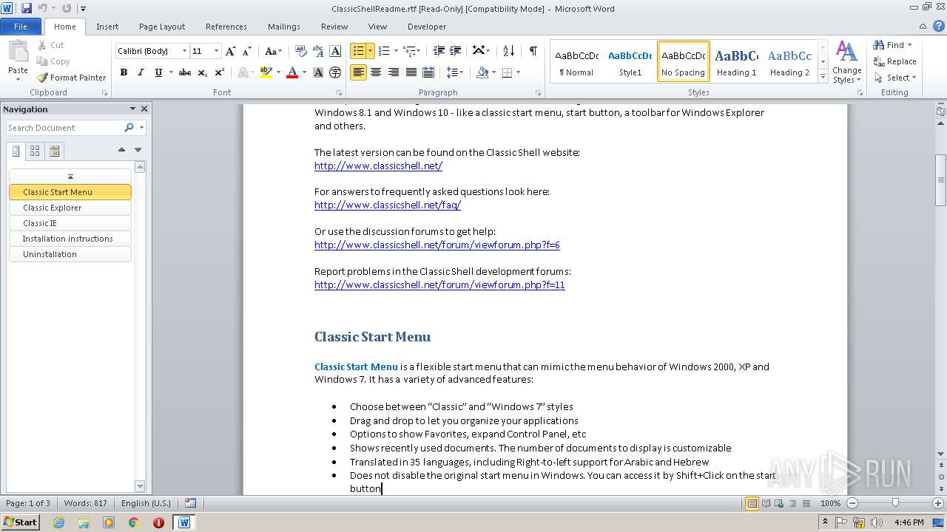Screen dimensions: 947x532
Task: Open the font size dropdown
Action: pos(216,51)
